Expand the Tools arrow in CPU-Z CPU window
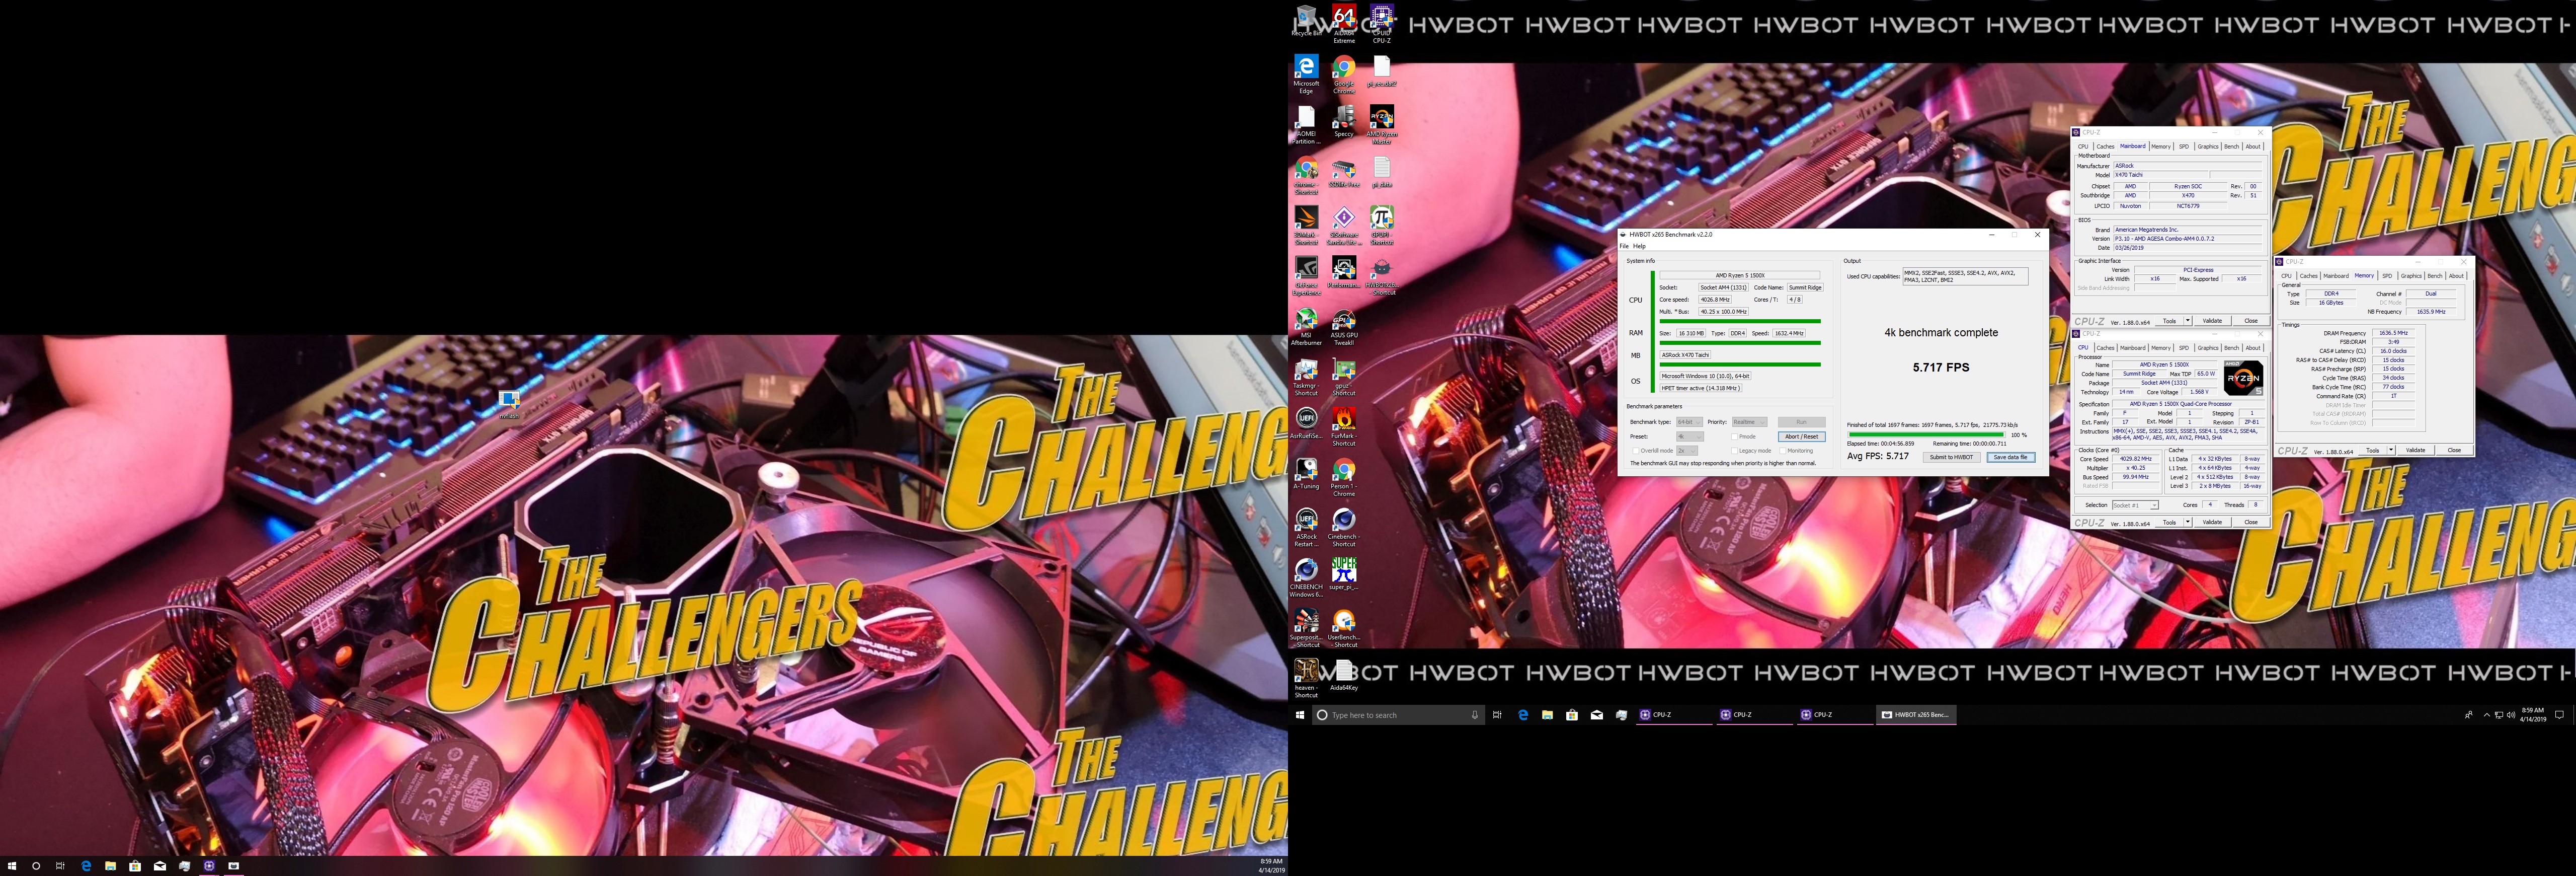 [2188, 523]
